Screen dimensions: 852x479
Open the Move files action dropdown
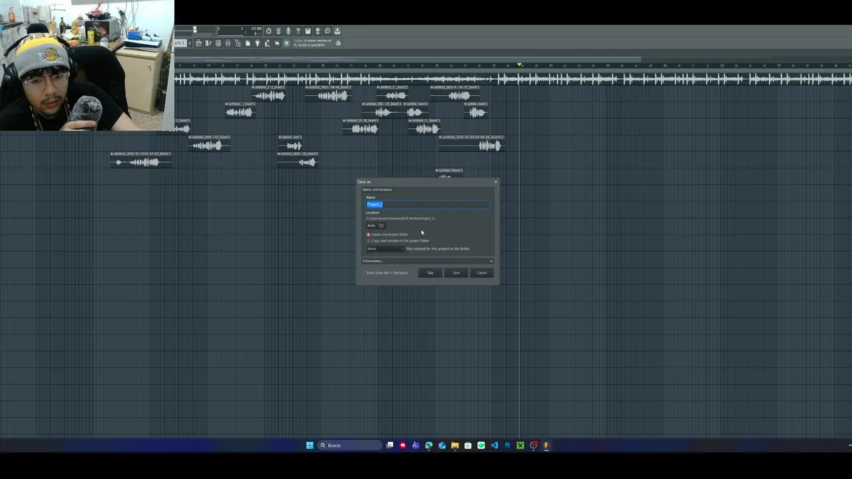[x=385, y=249]
